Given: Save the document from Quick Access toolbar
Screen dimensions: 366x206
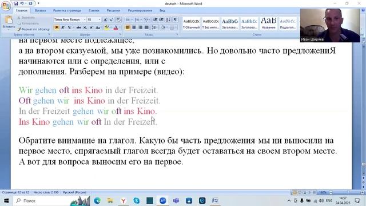Looking at the screenshot, I should pos(16,3).
